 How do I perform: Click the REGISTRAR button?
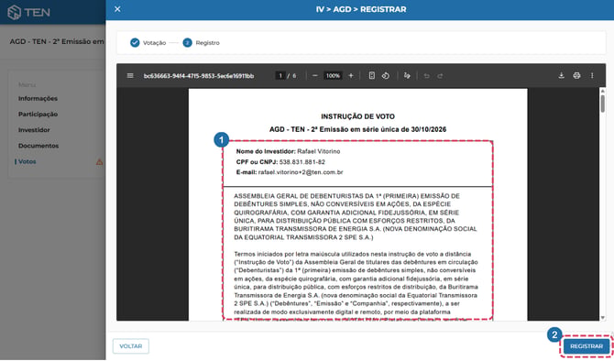coord(587,346)
